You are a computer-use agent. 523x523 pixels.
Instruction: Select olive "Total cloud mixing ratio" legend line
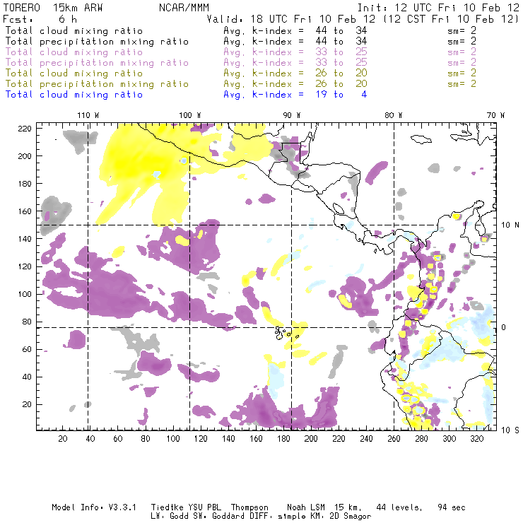click(74, 73)
